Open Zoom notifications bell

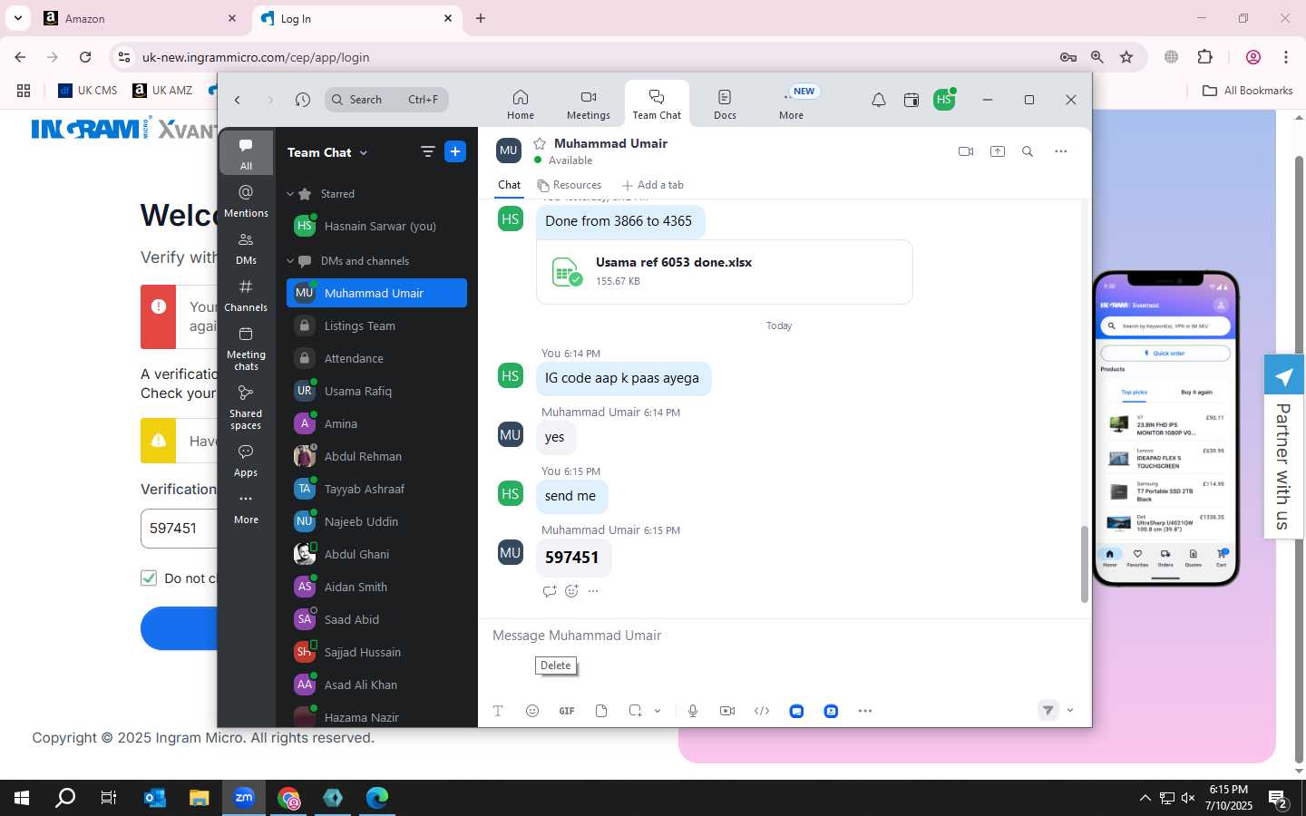click(x=879, y=100)
